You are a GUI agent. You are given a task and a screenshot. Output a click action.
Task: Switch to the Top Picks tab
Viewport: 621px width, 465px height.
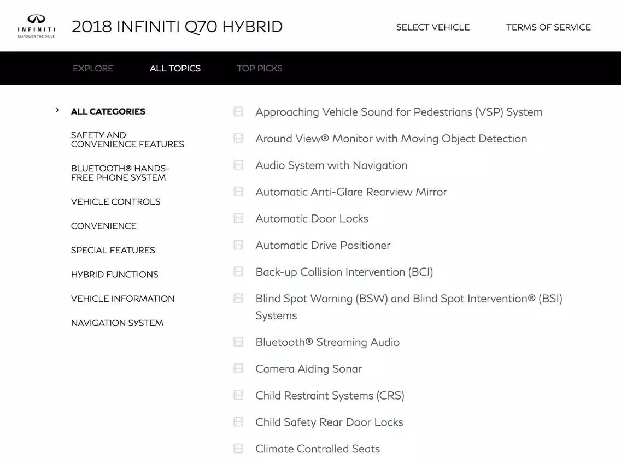point(260,68)
